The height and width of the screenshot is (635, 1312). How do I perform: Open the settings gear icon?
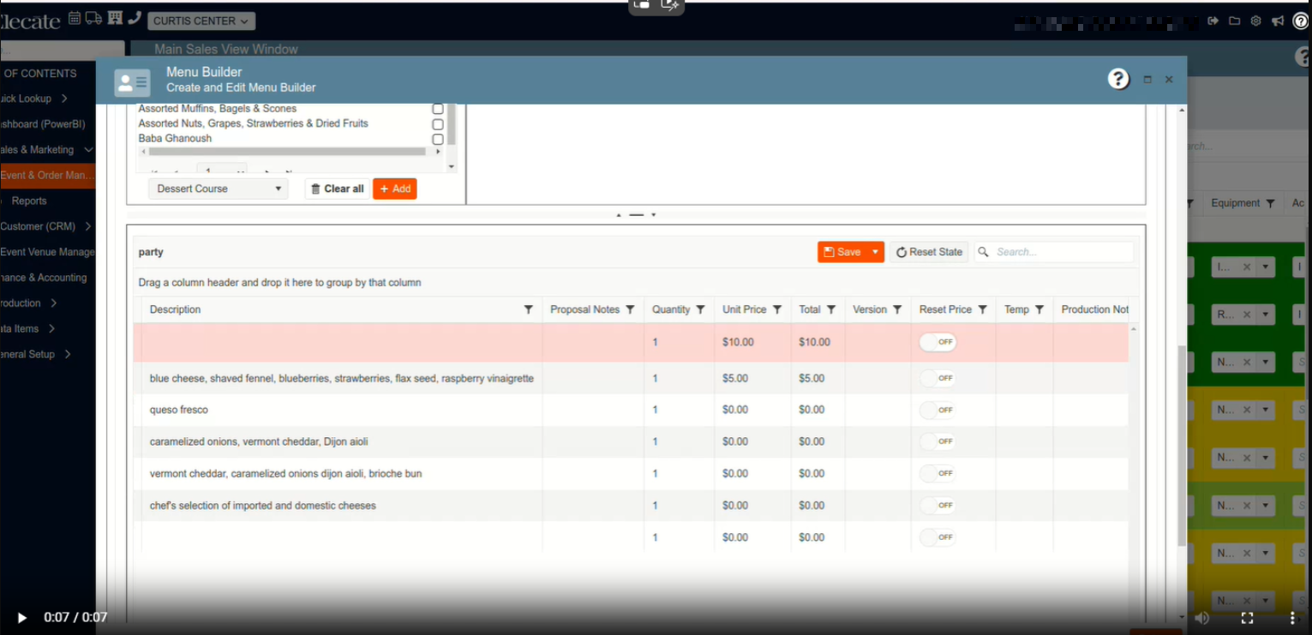(1255, 21)
